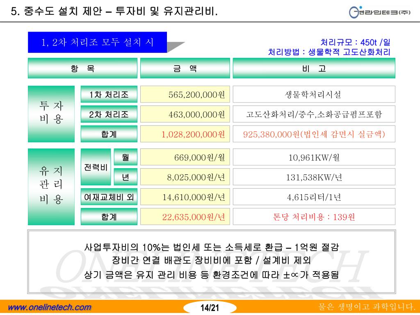Select the note line '상기 금액은 유지 관리 비용 등'
The image size is (420, 315).
pos(146,274)
